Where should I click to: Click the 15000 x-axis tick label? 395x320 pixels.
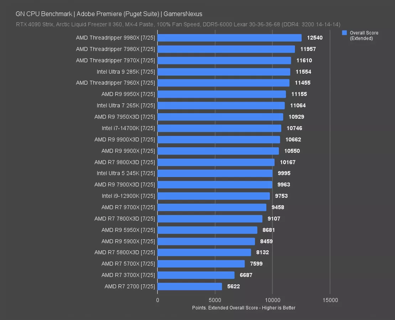pos(330,300)
